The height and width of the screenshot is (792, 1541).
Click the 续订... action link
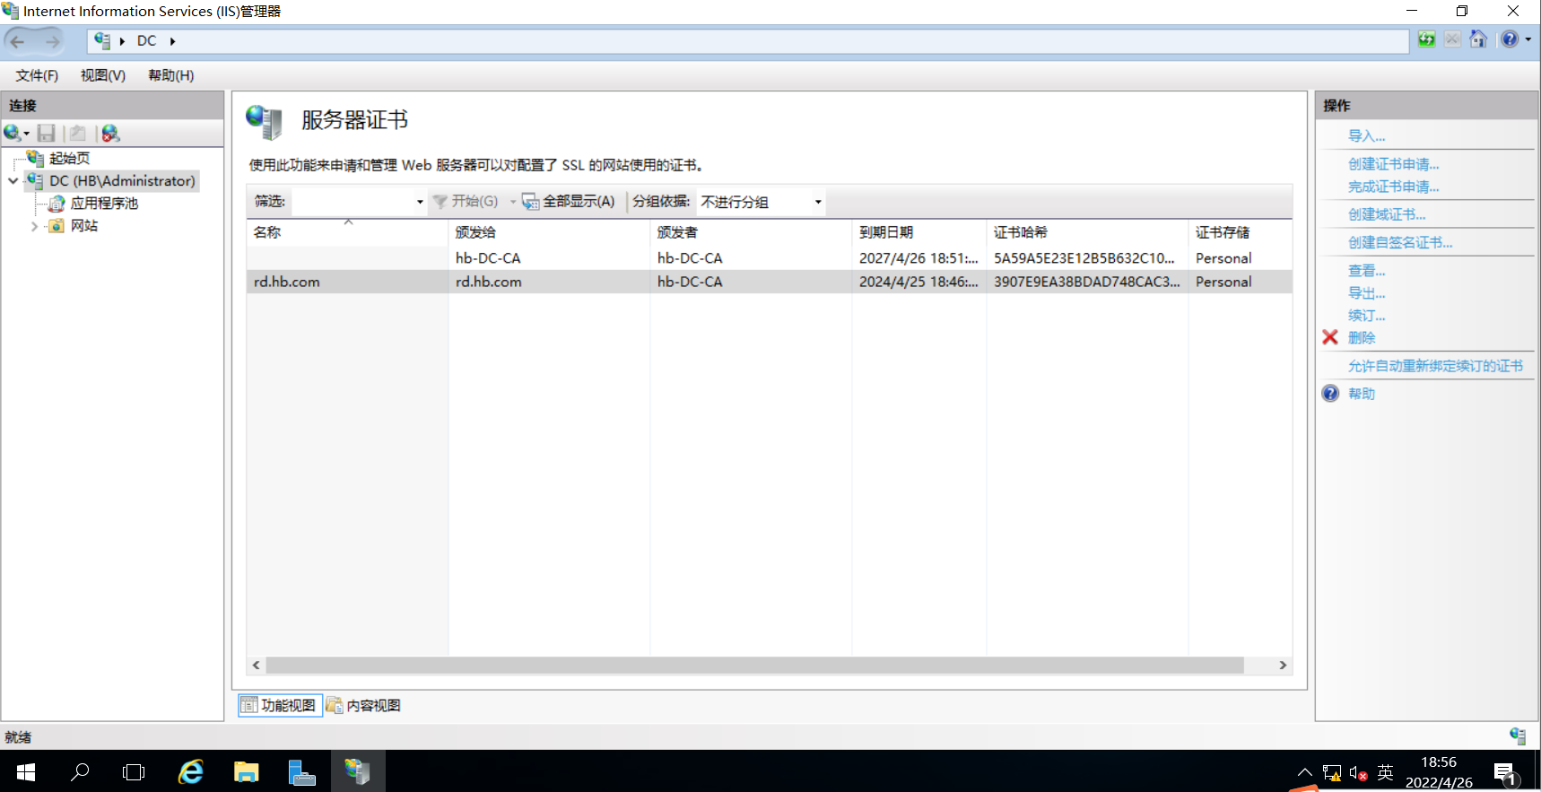(1366, 316)
